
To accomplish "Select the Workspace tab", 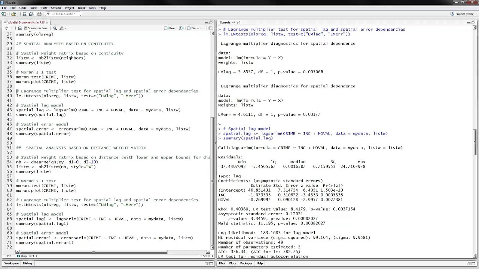I will (x=12, y=263).
